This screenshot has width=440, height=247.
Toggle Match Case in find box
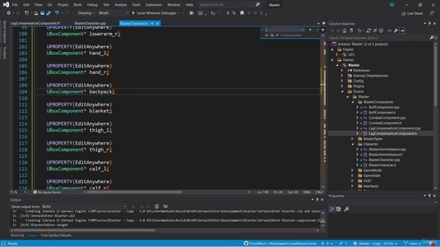click(267, 35)
